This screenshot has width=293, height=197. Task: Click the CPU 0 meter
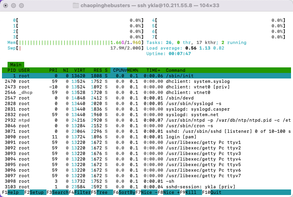click(78, 20)
